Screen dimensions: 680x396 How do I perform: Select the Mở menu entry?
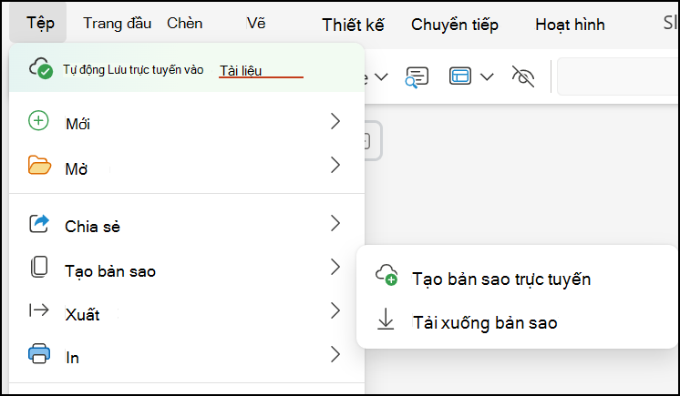pyautogui.click(x=187, y=166)
